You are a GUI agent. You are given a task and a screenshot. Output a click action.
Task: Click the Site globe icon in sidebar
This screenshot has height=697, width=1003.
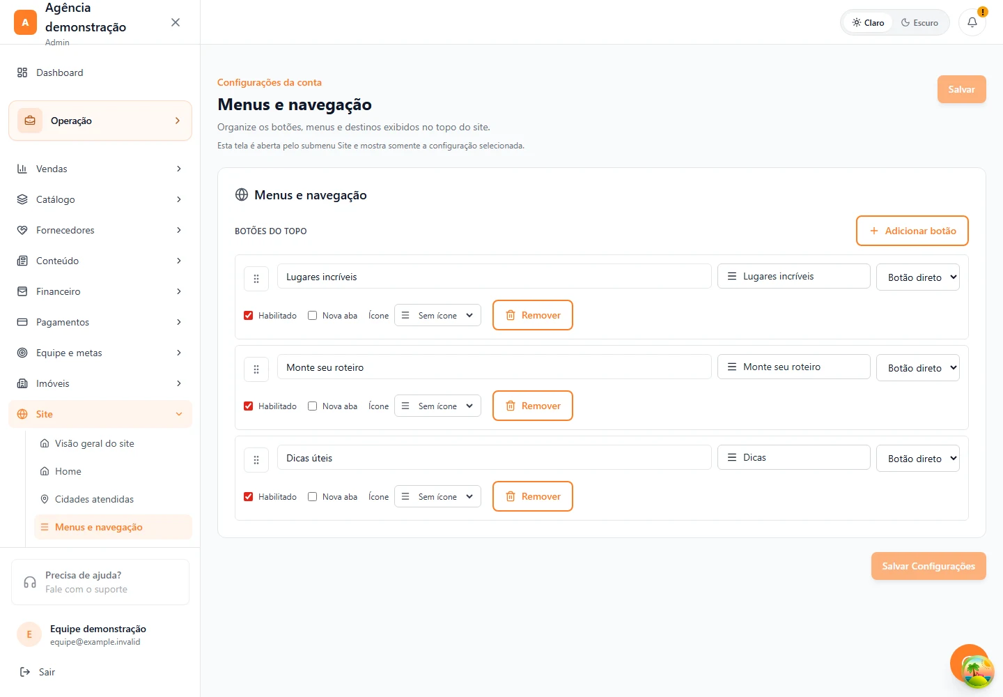(22, 414)
